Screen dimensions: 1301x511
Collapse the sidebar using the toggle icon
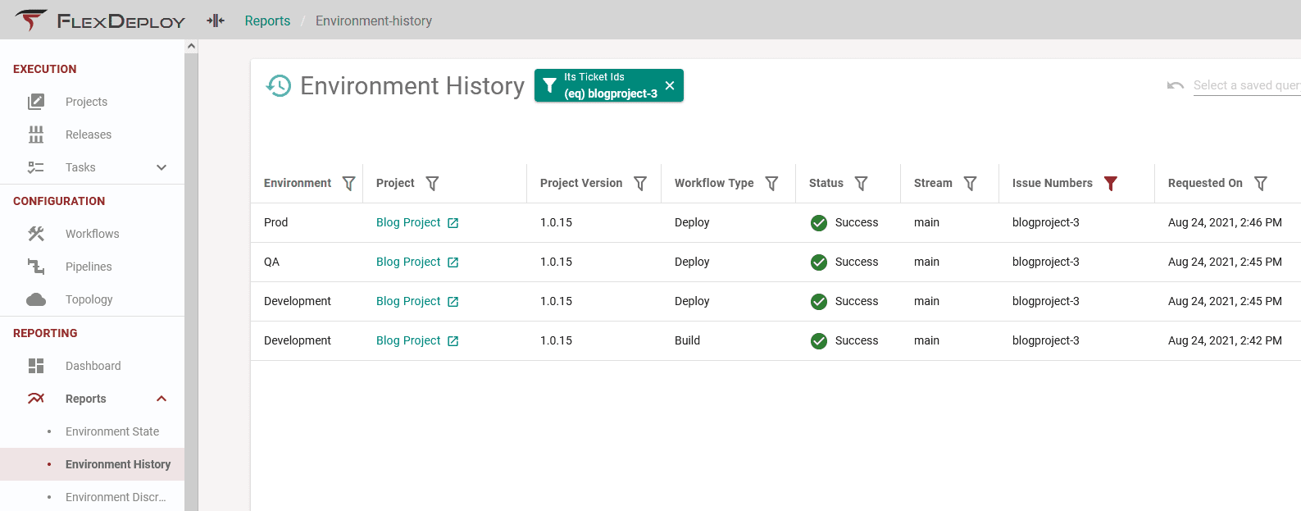(216, 21)
